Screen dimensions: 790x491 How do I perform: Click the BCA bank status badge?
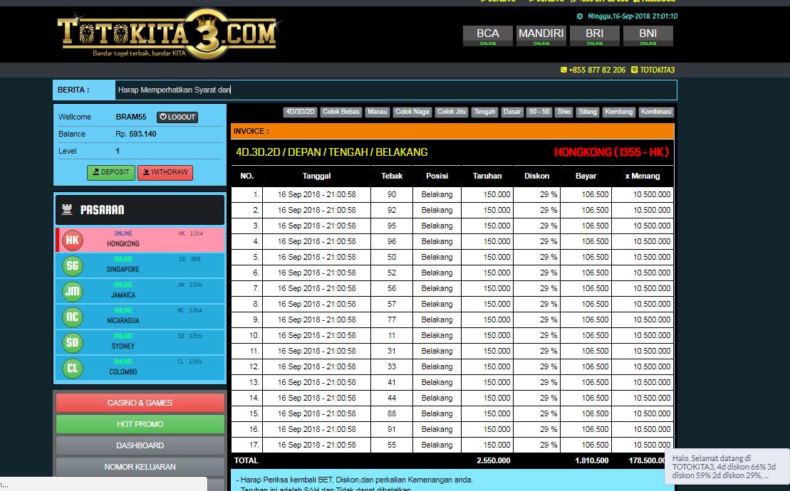click(x=488, y=36)
